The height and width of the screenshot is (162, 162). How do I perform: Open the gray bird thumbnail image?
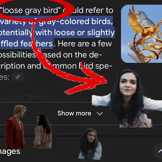141,34
